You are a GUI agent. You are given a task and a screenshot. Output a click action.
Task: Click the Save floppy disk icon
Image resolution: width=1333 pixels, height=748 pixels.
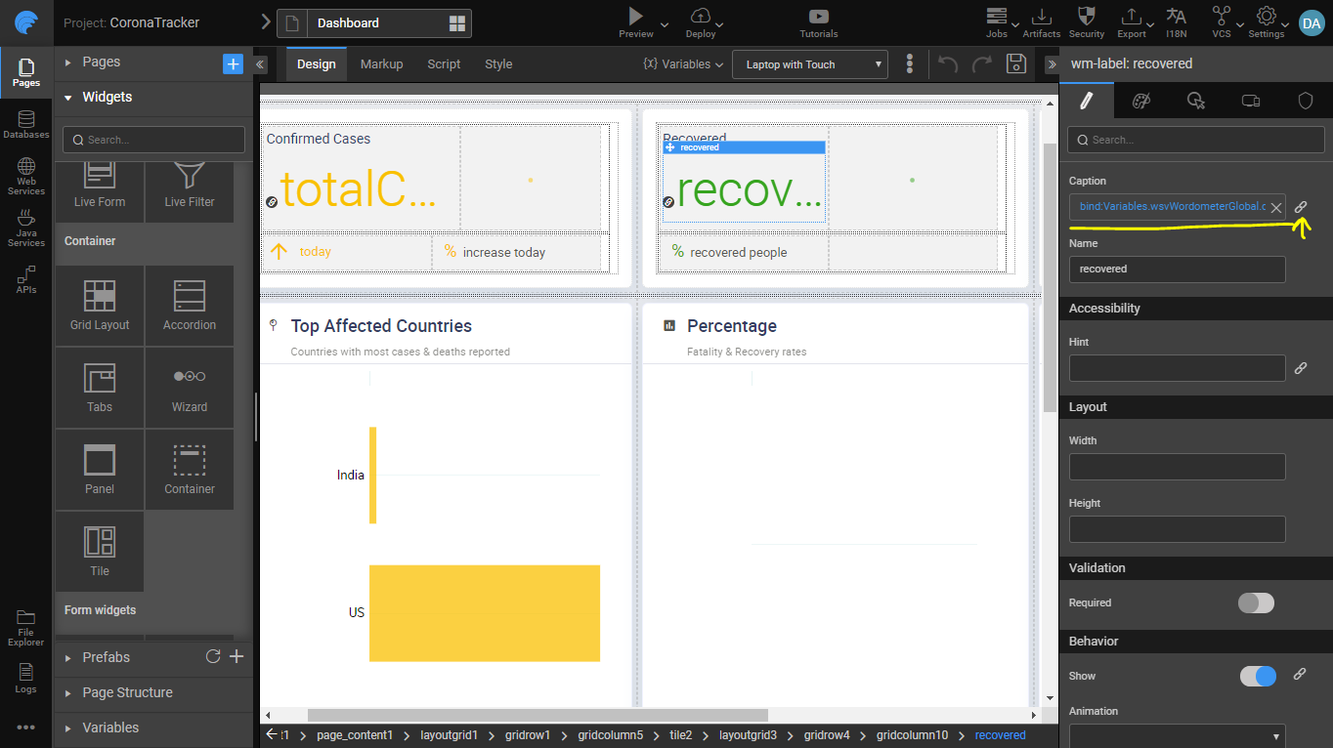click(x=1016, y=64)
